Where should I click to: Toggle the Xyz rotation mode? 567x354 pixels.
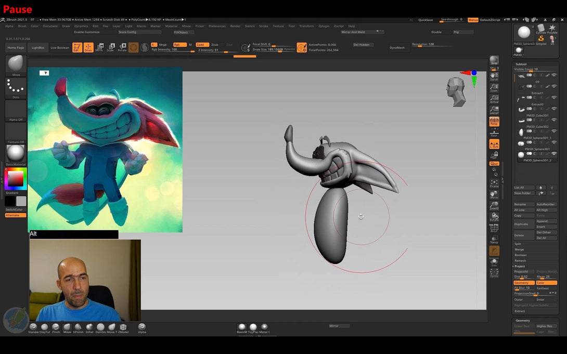pos(494,164)
